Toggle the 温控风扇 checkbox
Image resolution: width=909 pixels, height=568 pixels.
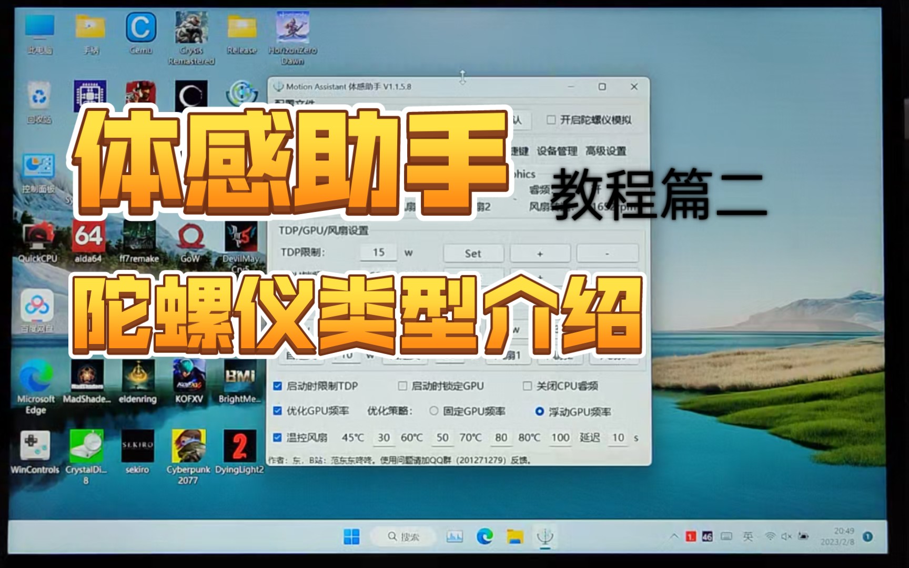coord(278,438)
